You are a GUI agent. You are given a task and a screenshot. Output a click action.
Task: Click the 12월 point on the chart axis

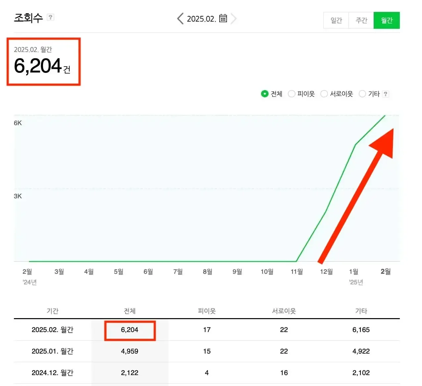[x=326, y=272]
